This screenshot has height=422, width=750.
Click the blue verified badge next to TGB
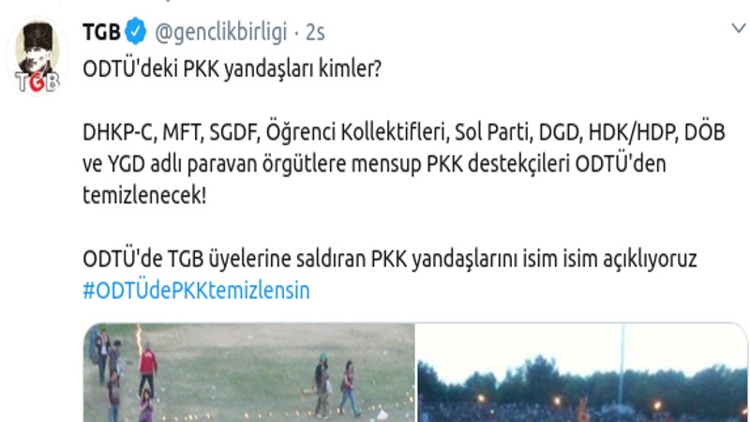[x=136, y=32]
